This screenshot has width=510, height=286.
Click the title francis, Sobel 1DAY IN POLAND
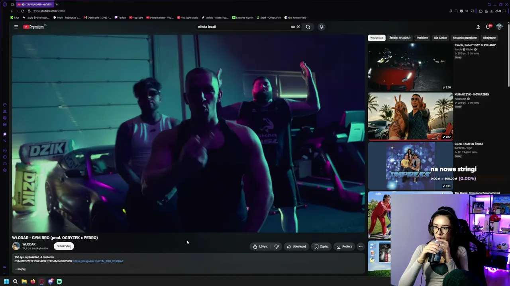click(x=475, y=45)
